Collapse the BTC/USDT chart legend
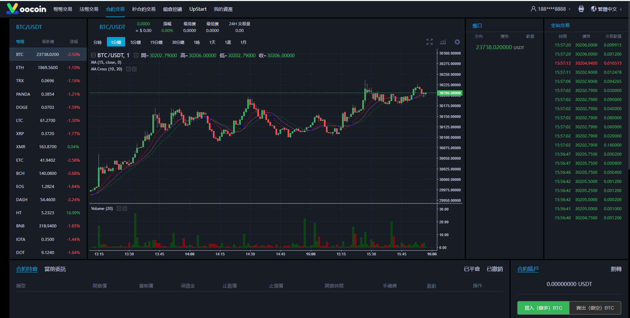This screenshot has height=318, width=630. [94, 55]
